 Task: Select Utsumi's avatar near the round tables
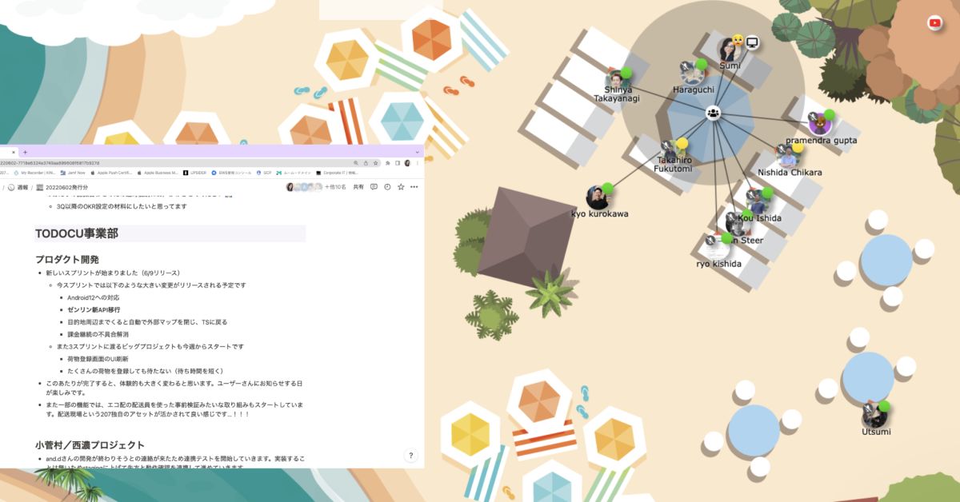point(874,415)
